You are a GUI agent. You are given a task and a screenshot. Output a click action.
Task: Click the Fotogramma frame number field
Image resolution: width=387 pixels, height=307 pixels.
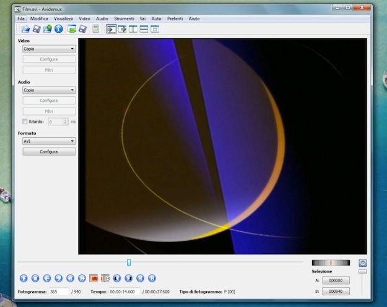click(x=59, y=292)
